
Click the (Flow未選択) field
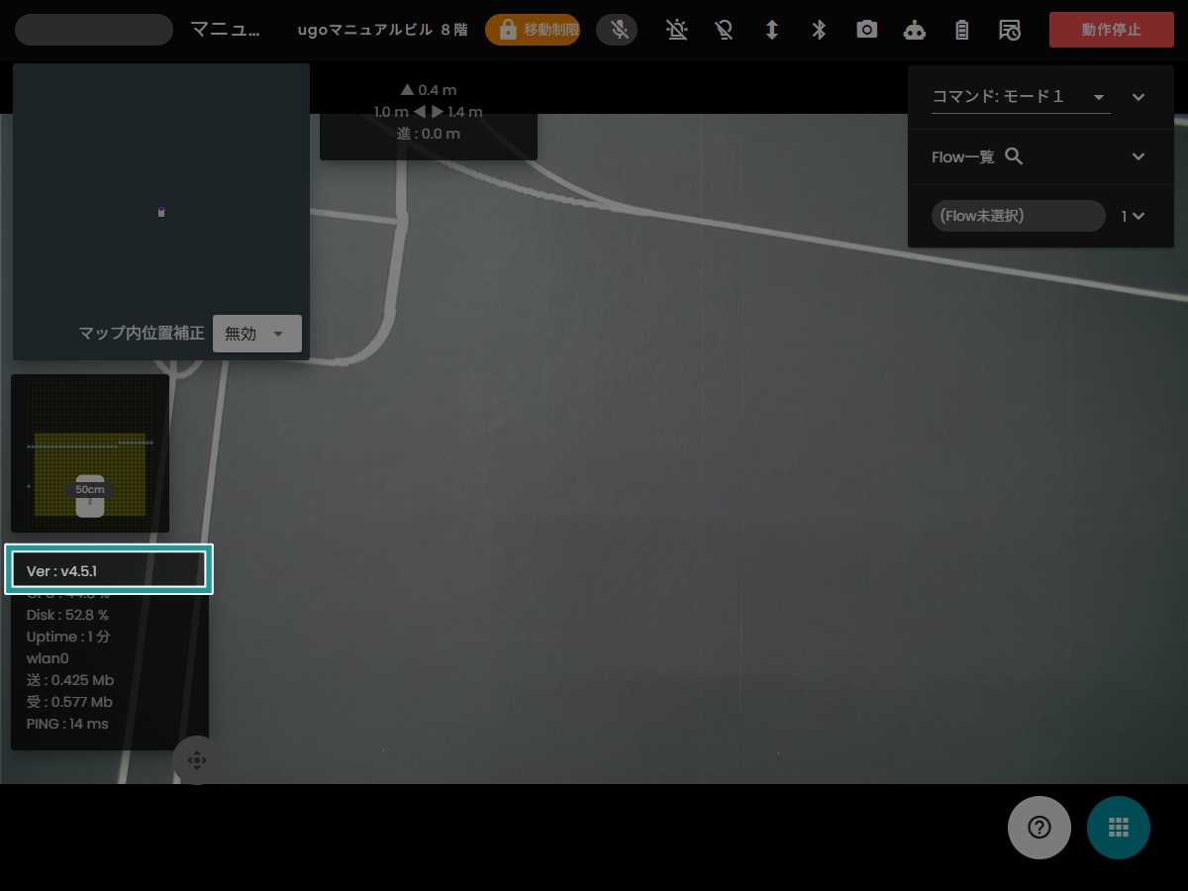coord(1019,216)
